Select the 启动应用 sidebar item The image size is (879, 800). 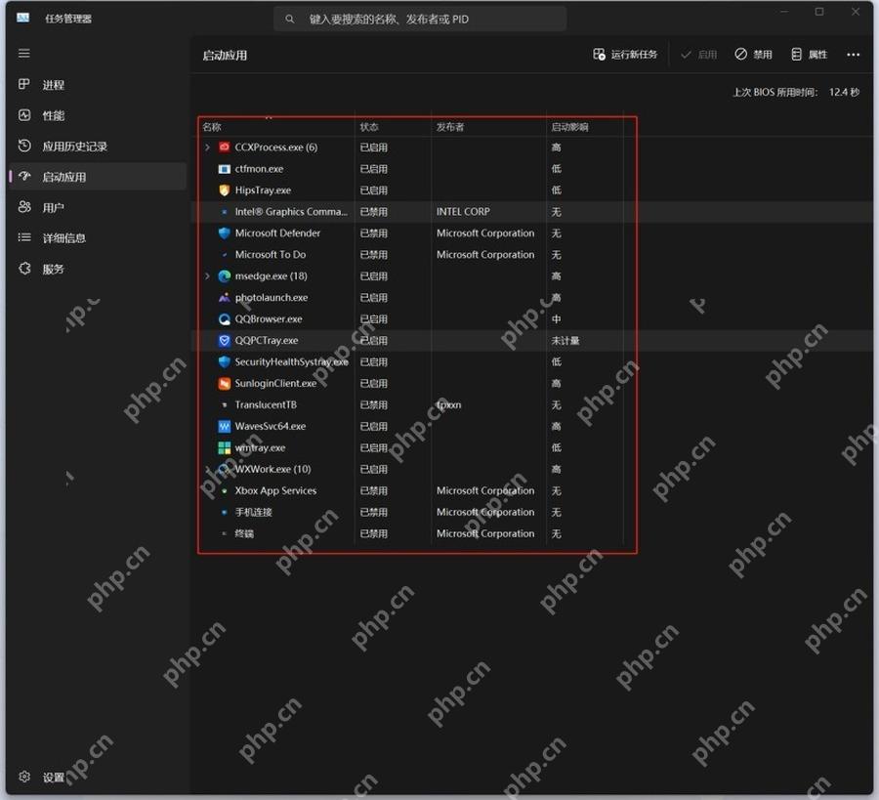pyautogui.click(x=98, y=177)
